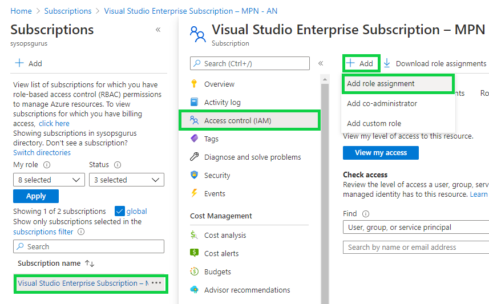The image size is (489, 304).
Task: Open Budgets menu item
Action: pos(217,271)
